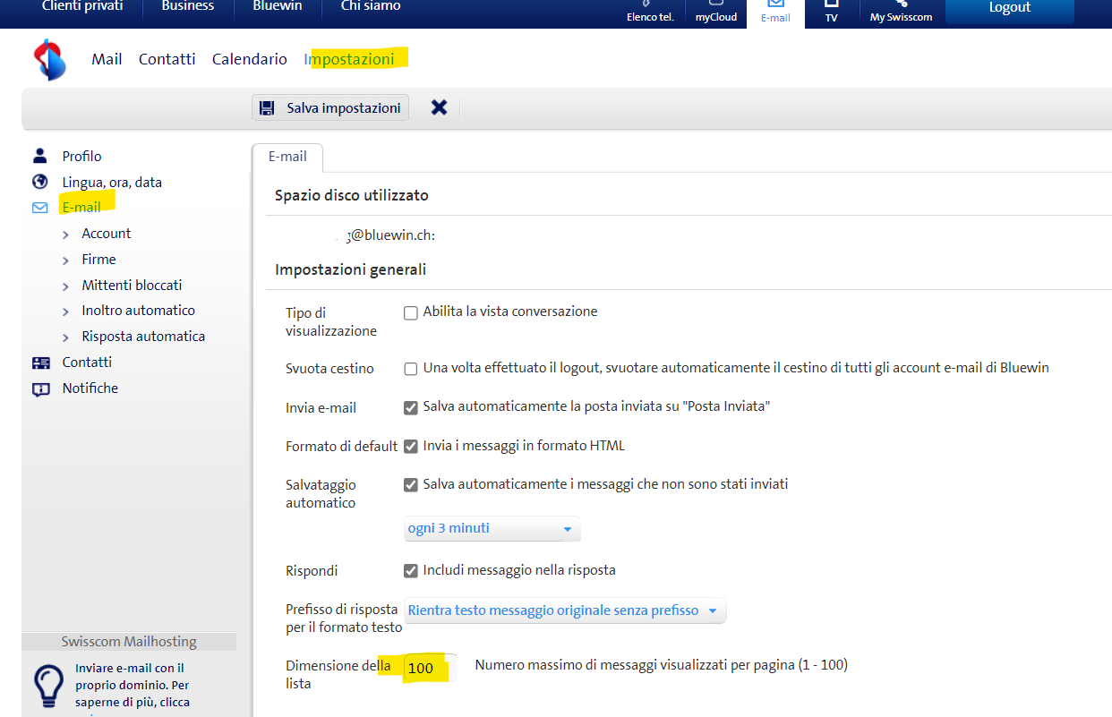Go to the Calendario menu item
The image size is (1112, 717).
[249, 59]
